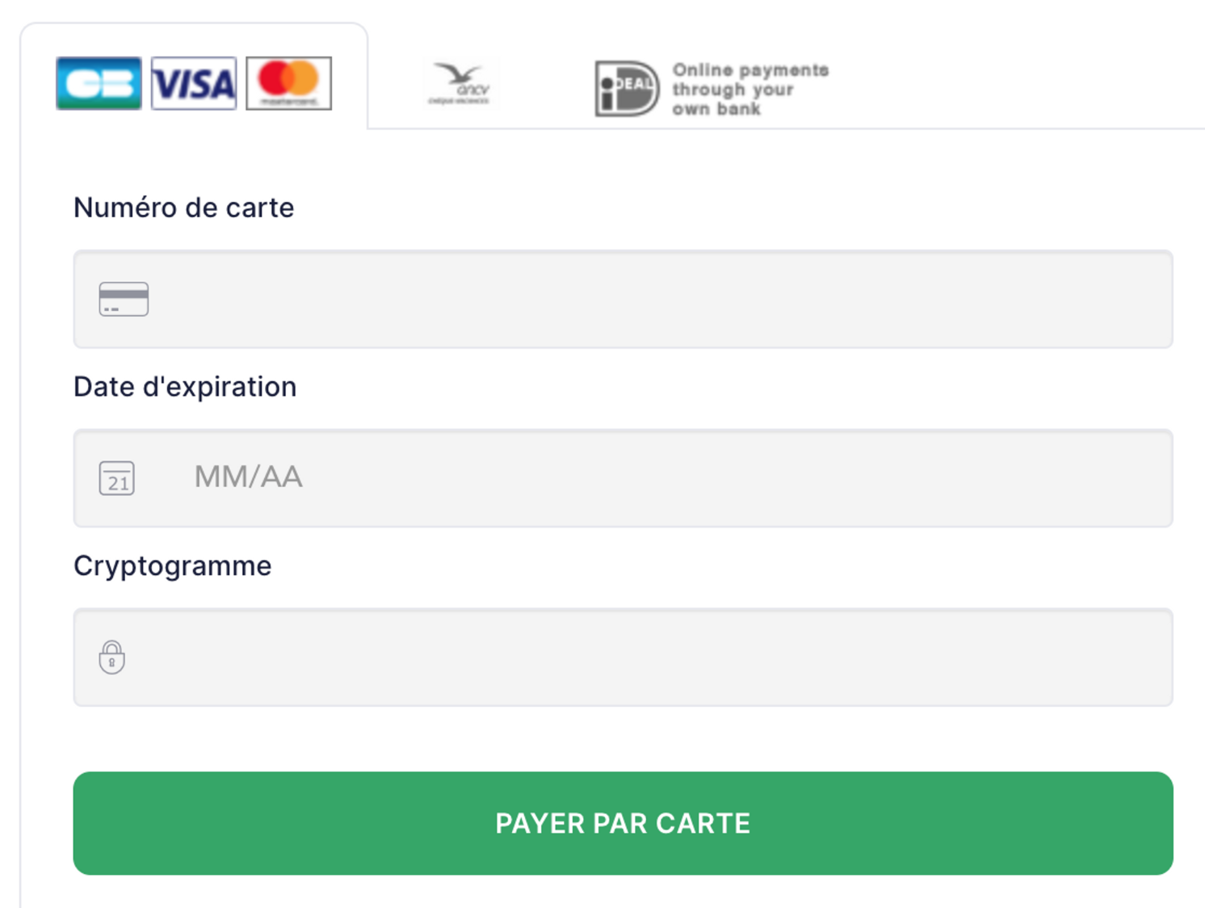Screen dimensions: 1205x908
Task: Focus the Numéro de carte input field
Action: (623, 299)
